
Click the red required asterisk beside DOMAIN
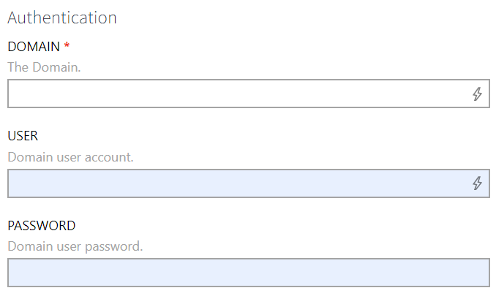pos(67,47)
